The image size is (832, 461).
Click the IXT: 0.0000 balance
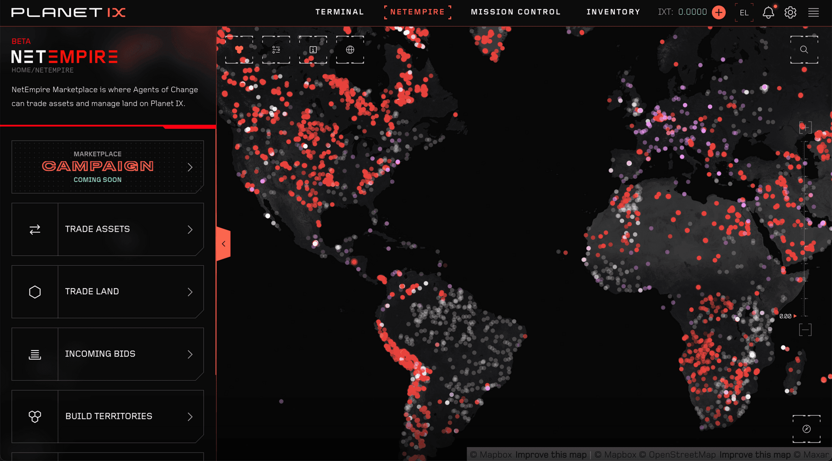[x=682, y=12]
